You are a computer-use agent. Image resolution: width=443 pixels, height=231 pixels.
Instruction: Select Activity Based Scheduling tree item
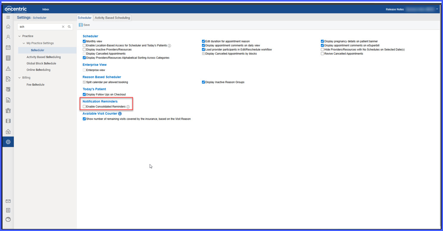(44, 57)
